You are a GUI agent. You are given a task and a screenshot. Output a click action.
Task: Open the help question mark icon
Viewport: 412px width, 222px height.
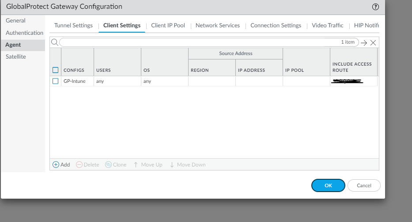coord(375,7)
